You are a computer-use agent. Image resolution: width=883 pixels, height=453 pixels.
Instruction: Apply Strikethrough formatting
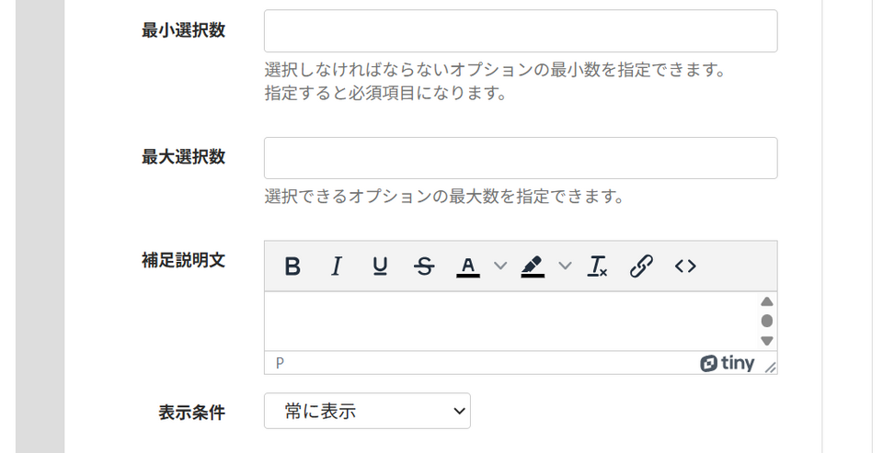click(424, 266)
